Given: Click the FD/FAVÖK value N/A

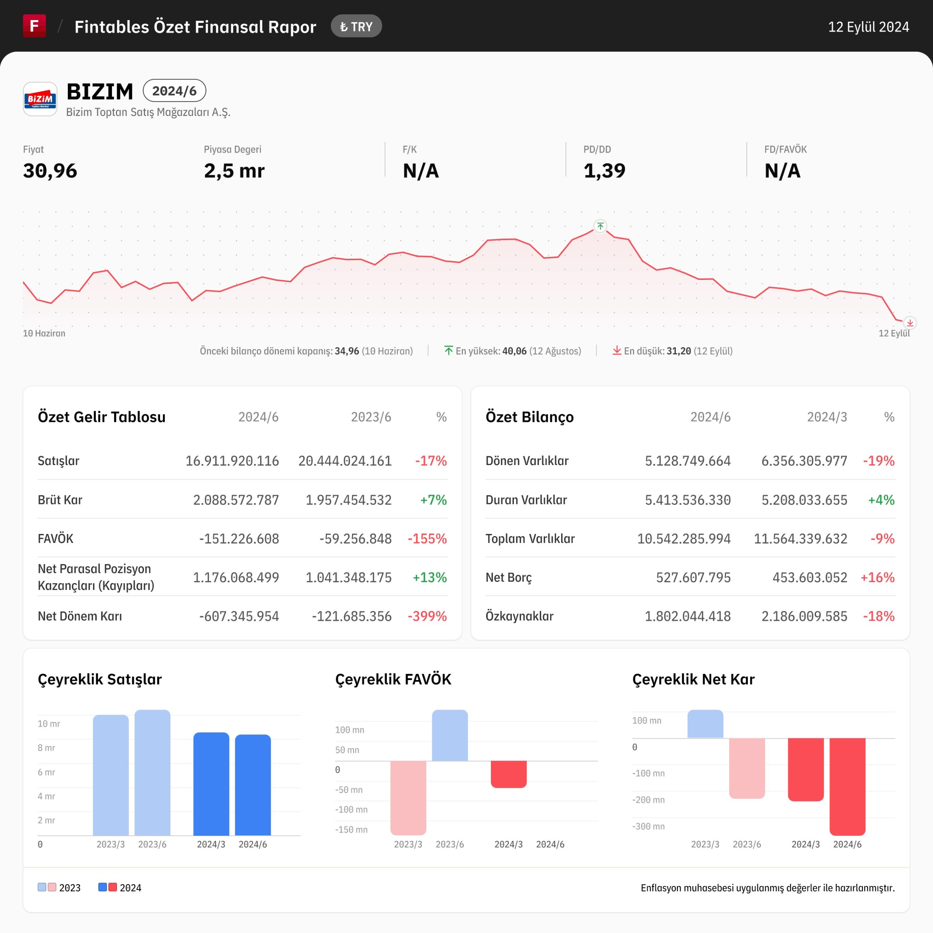Looking at the screenshot, I should click(783, 171).
